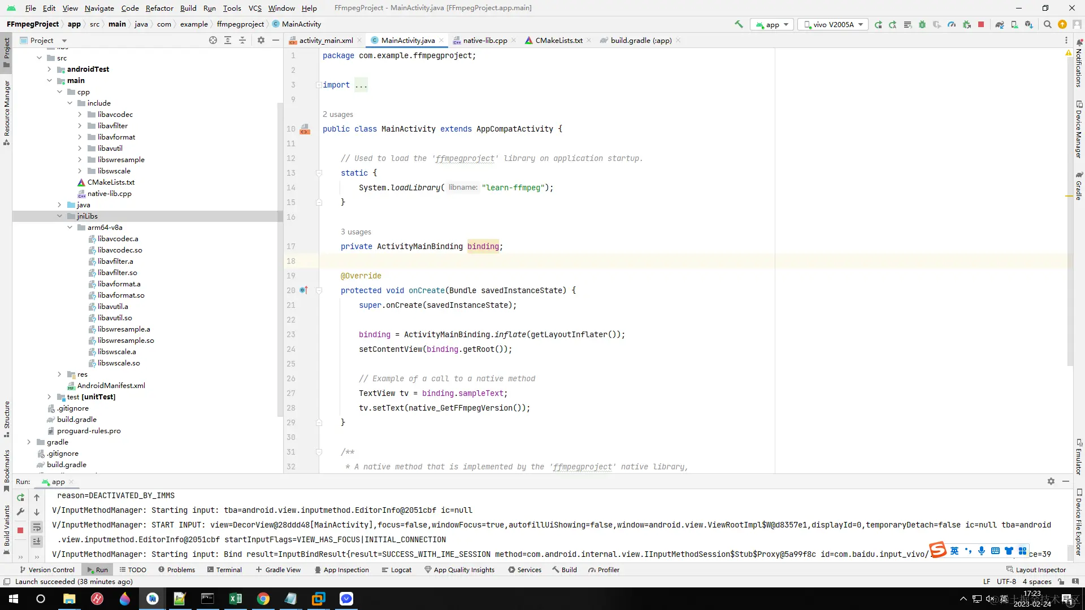Toggle soft-wrap in Run console

click(x=37, y=527)
